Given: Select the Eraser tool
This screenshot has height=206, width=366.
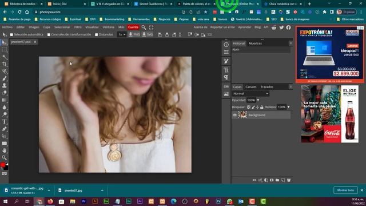Looking at the screenshot, I should (4, 93).
